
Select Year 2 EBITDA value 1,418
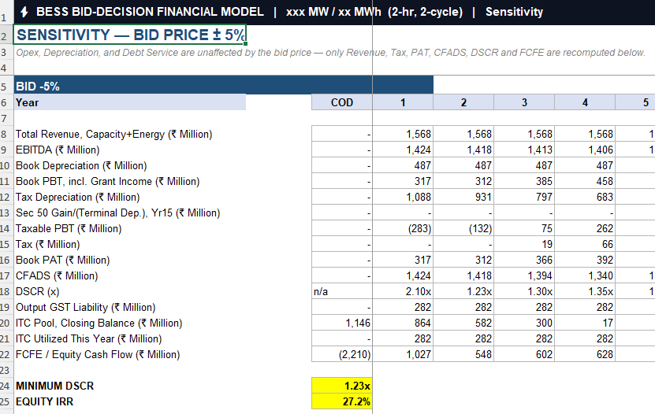(x=463, y=150)
